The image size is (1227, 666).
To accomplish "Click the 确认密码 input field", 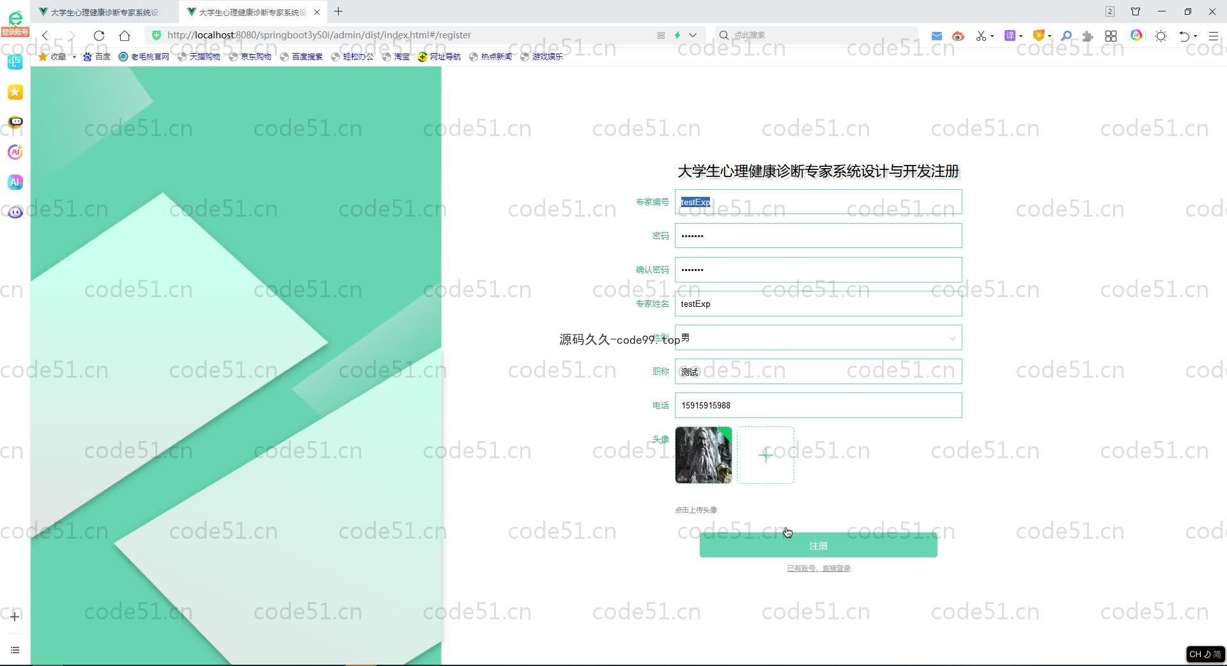I will point(818,270).
